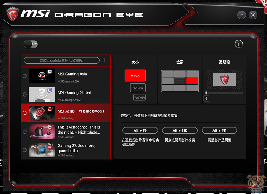267x194 pixels.
Task: Click the MSI dragon shield logo in header
Action: (13, 14)
